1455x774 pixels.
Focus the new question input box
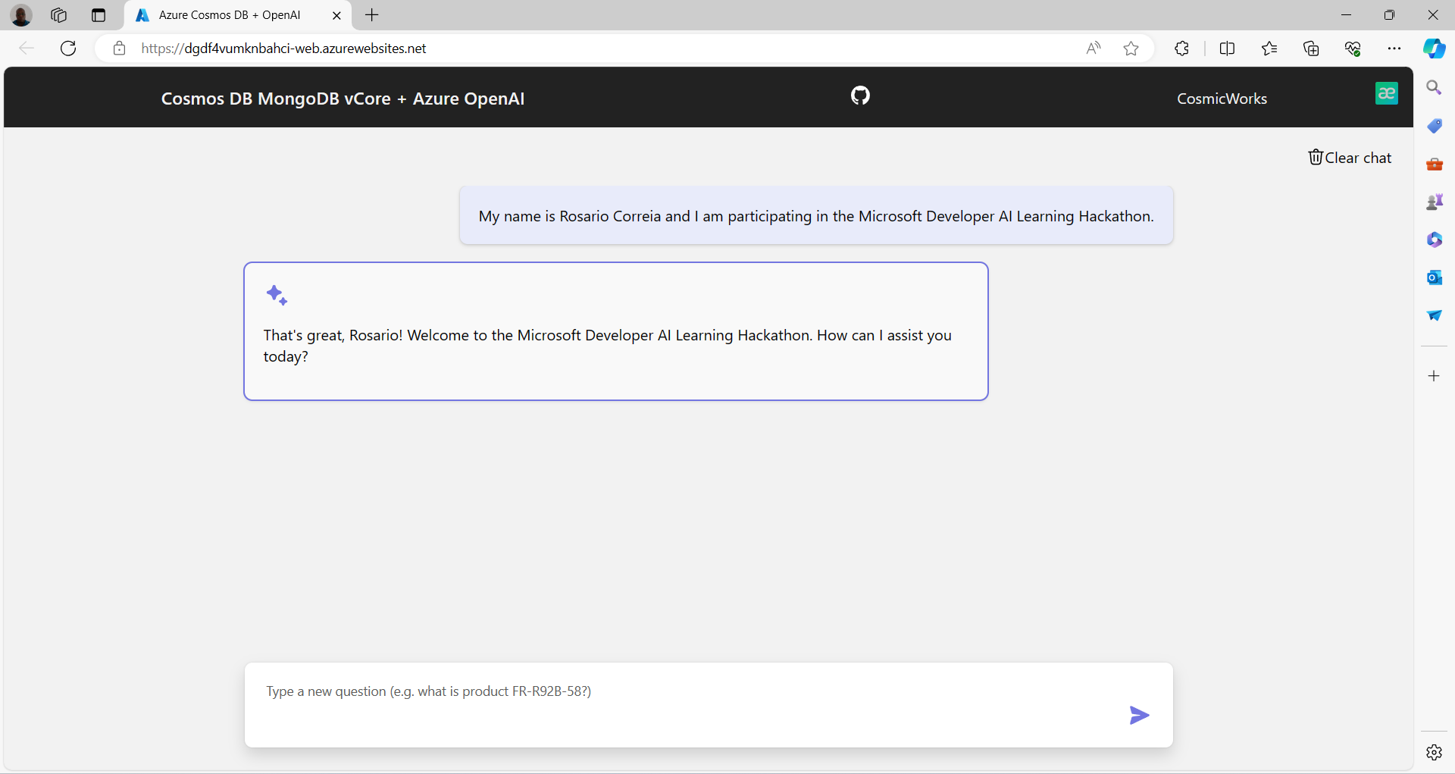point(709,705)
